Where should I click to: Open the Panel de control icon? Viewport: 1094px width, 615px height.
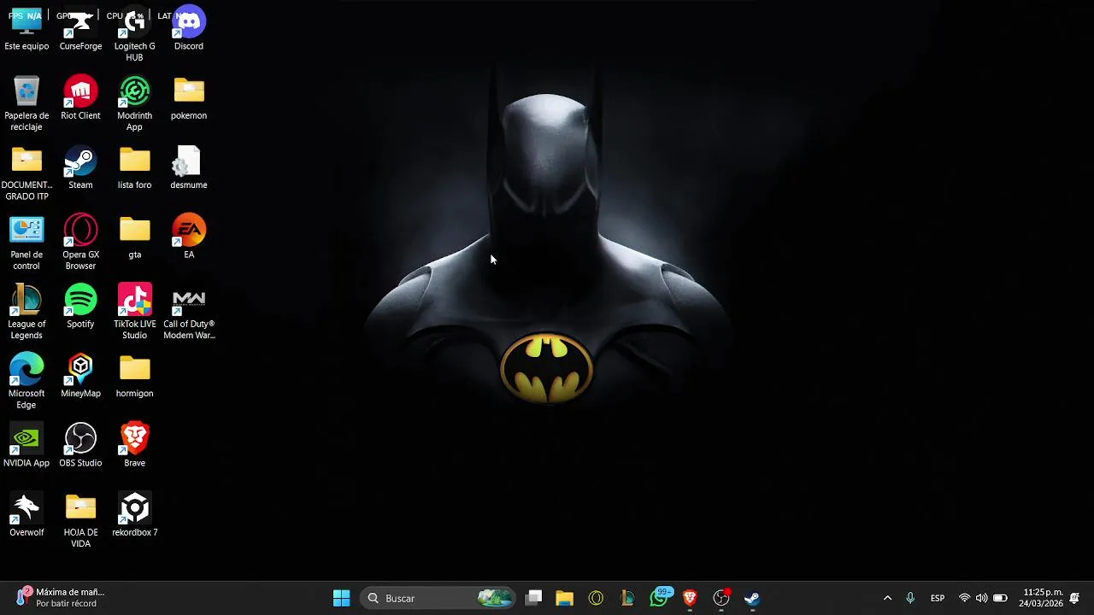pos(26,243)
